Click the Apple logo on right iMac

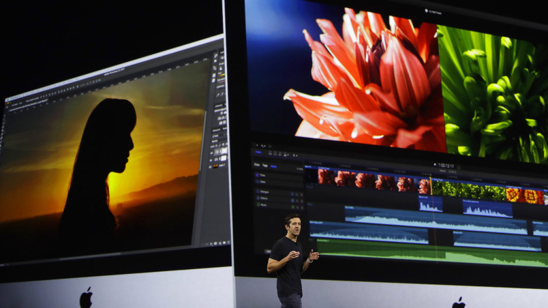click(x=459, y=302)
